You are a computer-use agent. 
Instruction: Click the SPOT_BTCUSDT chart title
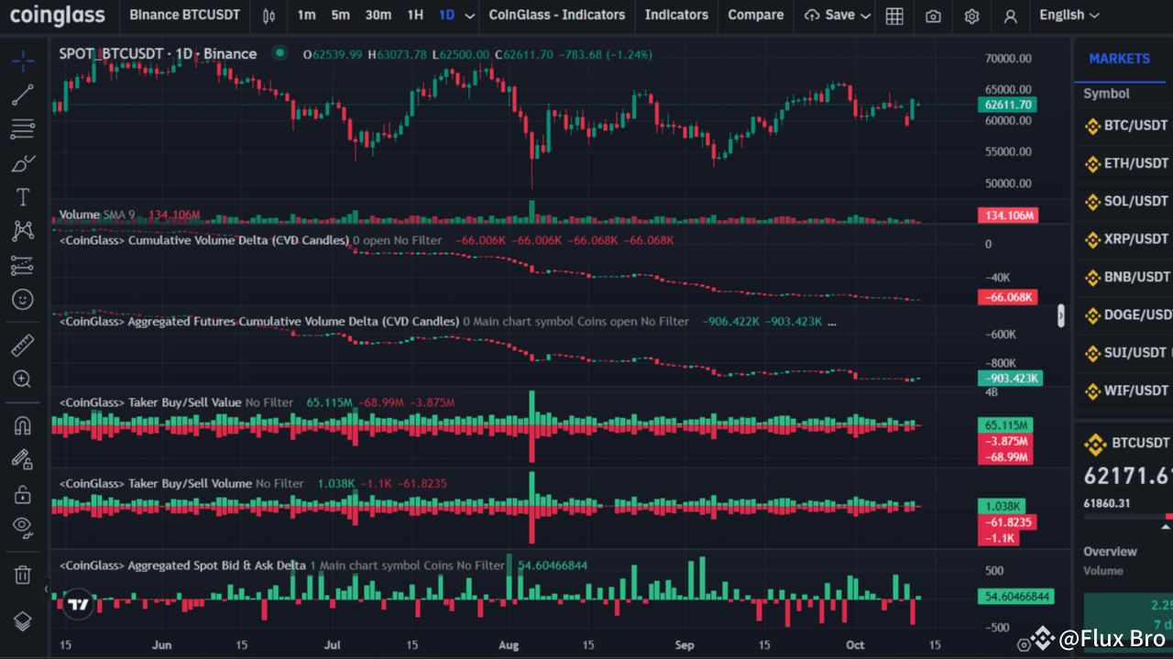click(158, 54)
